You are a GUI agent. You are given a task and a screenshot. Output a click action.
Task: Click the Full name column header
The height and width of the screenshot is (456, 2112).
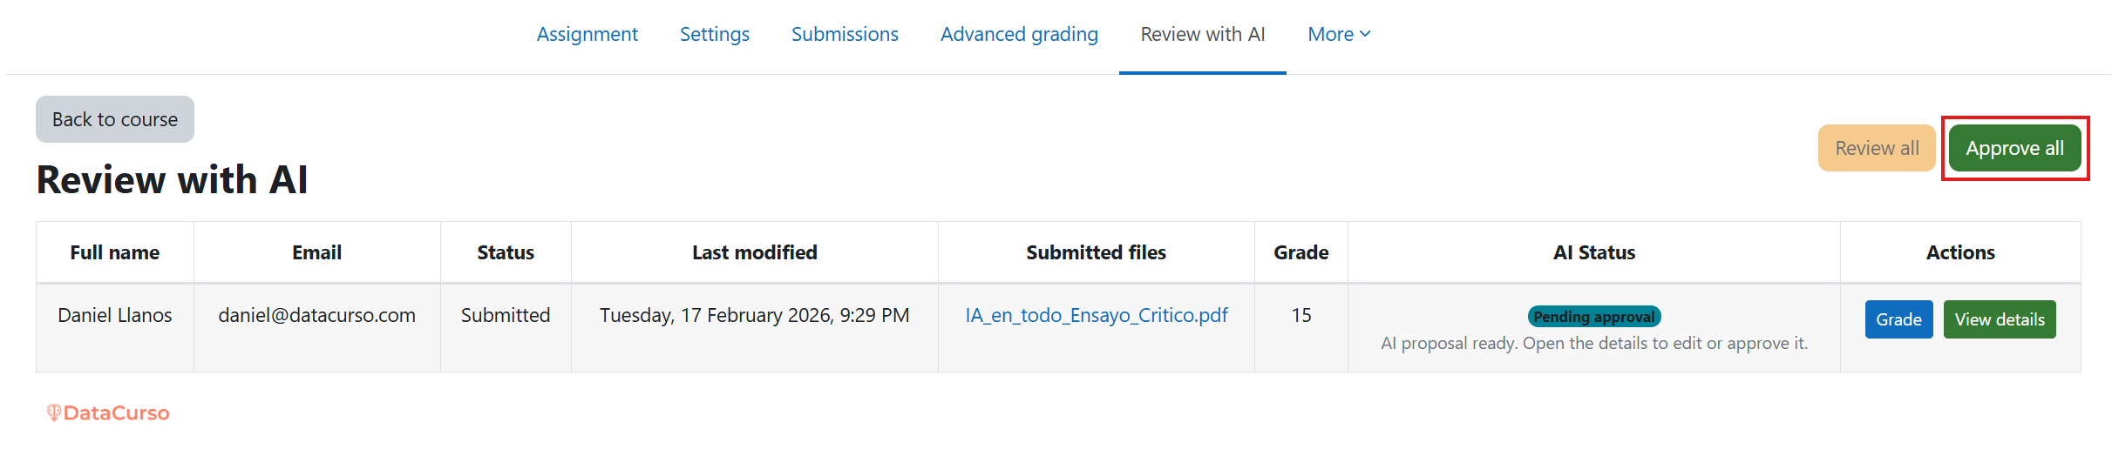(114, 252)
